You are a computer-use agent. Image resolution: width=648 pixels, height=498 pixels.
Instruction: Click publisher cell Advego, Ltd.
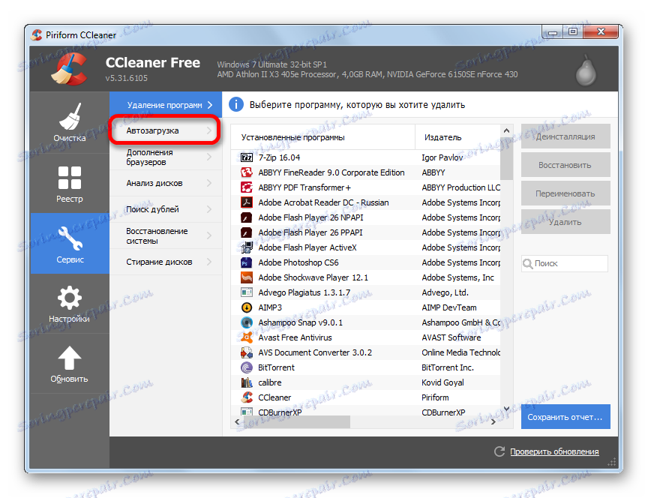[445, 292]
